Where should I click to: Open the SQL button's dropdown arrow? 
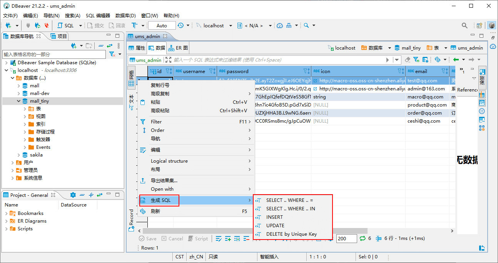point(80,26)
